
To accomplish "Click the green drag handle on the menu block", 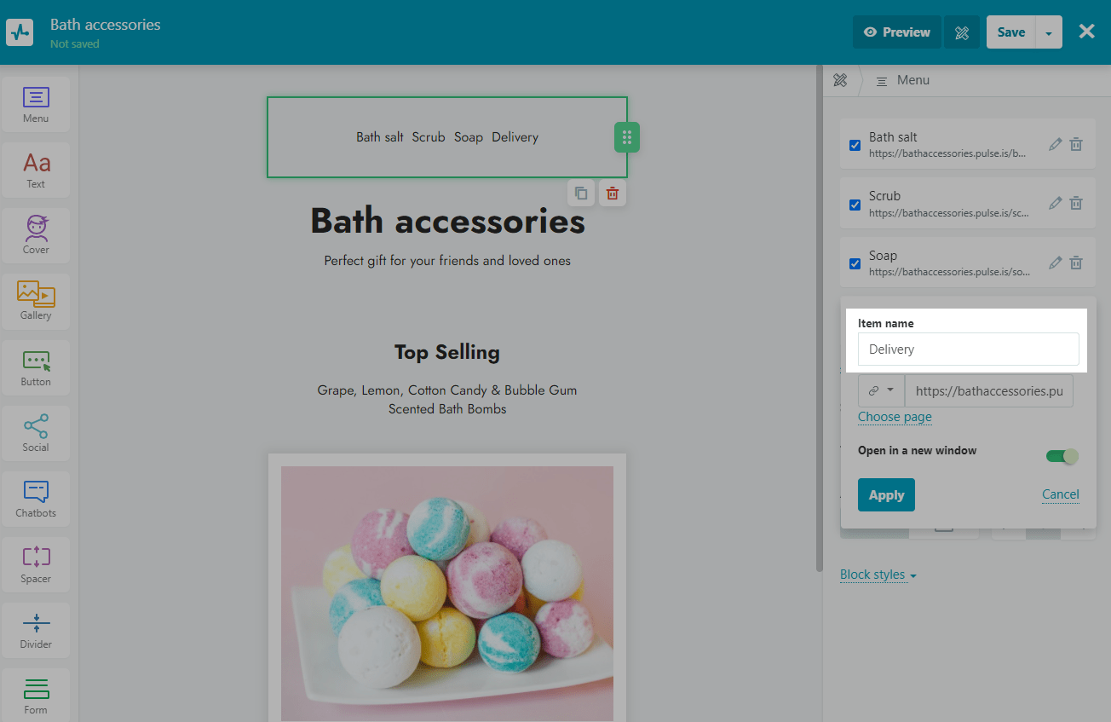I will tap(627, 137).
